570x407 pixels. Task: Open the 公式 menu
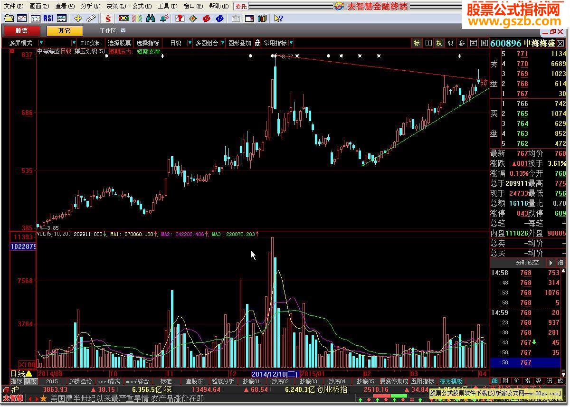click(x=142, y=6)
